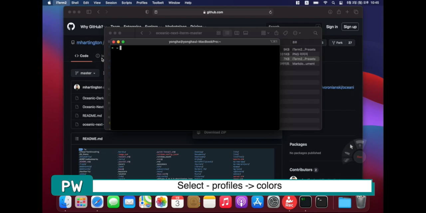Open the mhartington profile link
Image resolution: width=426 pixels, height=213 pixels.
(89, 43)
